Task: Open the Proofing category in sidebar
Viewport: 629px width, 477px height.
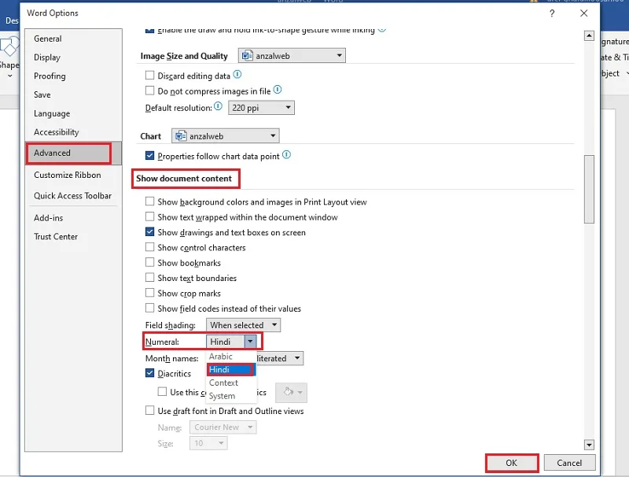Action: pyautogui.click(x=50, y=76)
